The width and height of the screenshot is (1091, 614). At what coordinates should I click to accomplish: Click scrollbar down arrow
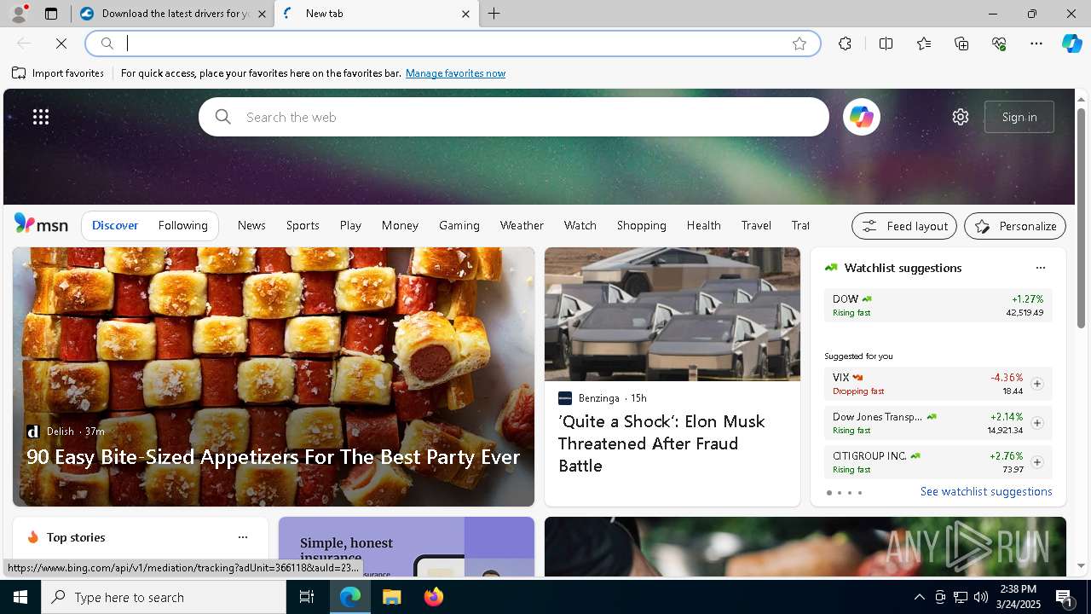pos(1081,566)
